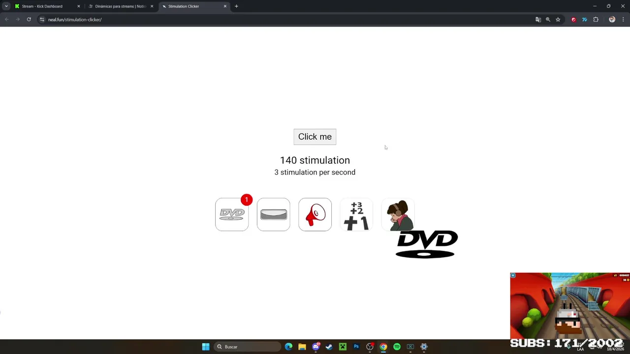
Task: Buy the red megaphone upgrade
Action: (x=315, y=214)
